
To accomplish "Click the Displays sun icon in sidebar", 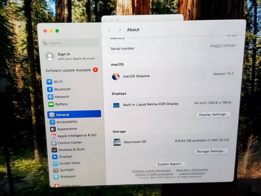I will point(55,157).
